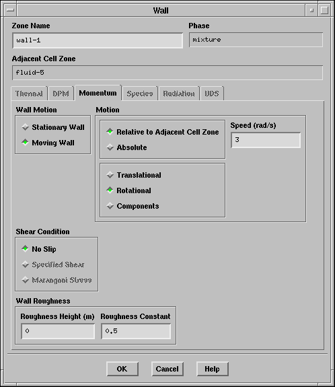The width and height of the screenshot is (335, 387).
Task: Click the Zone Name field wall-1
Action: pyautogui.click(x=98, y=40)
